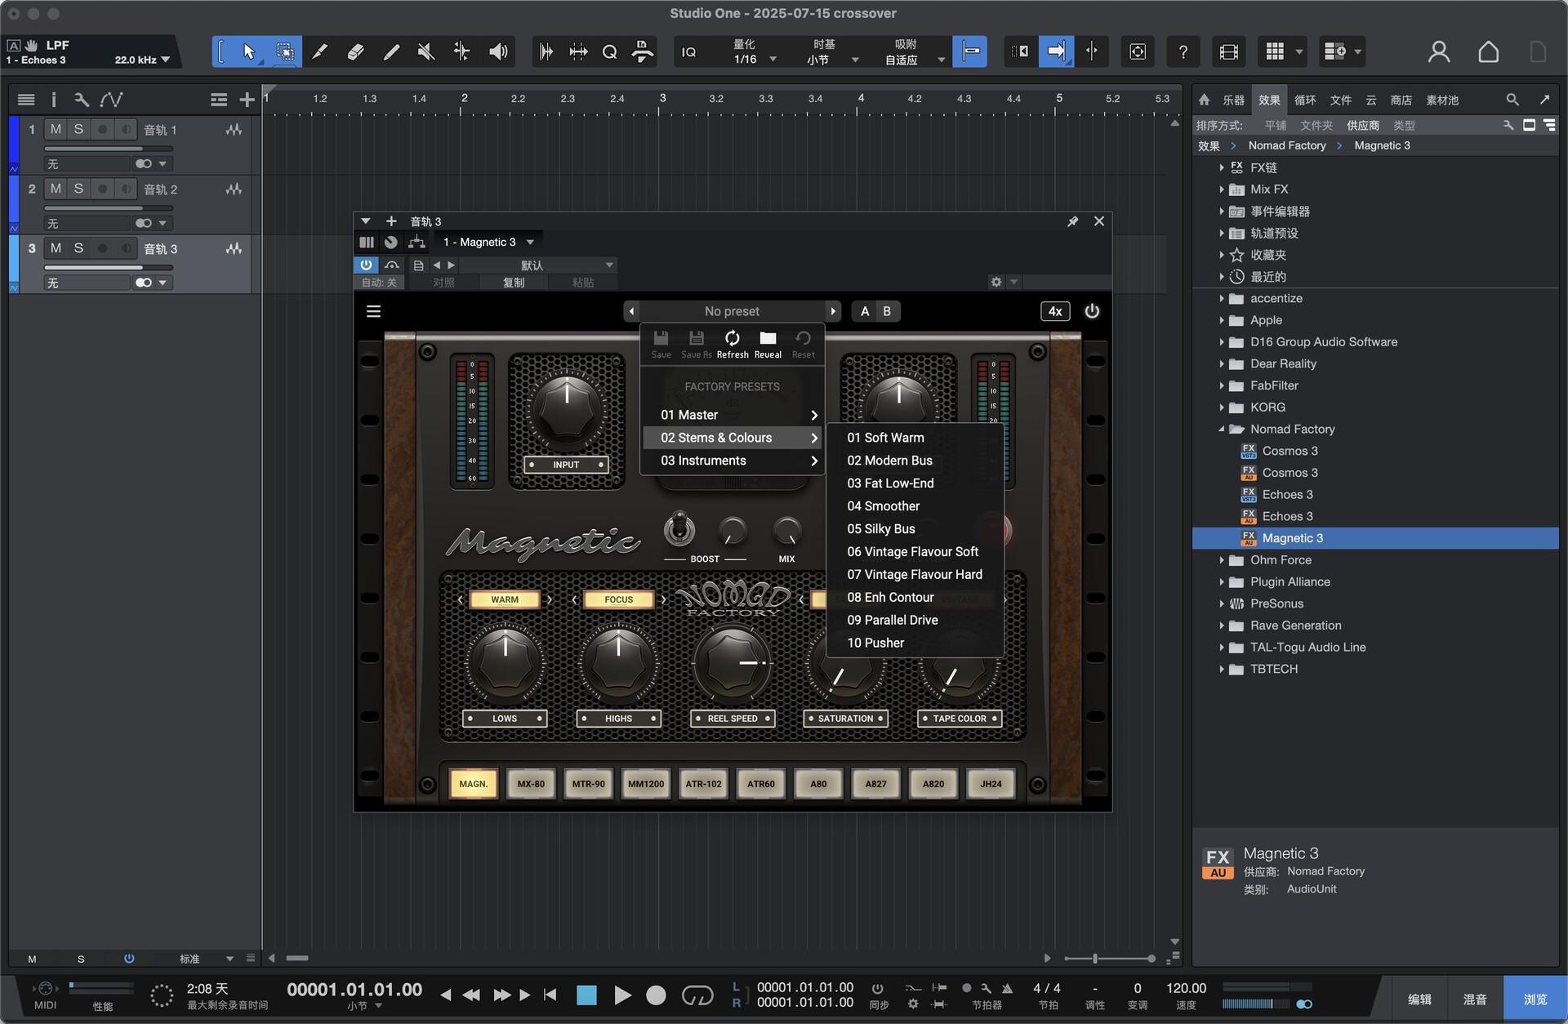Open 混音 mix view button
The height and width of the screenshot is (1024, 1568).
click(x=1474, y=999)
